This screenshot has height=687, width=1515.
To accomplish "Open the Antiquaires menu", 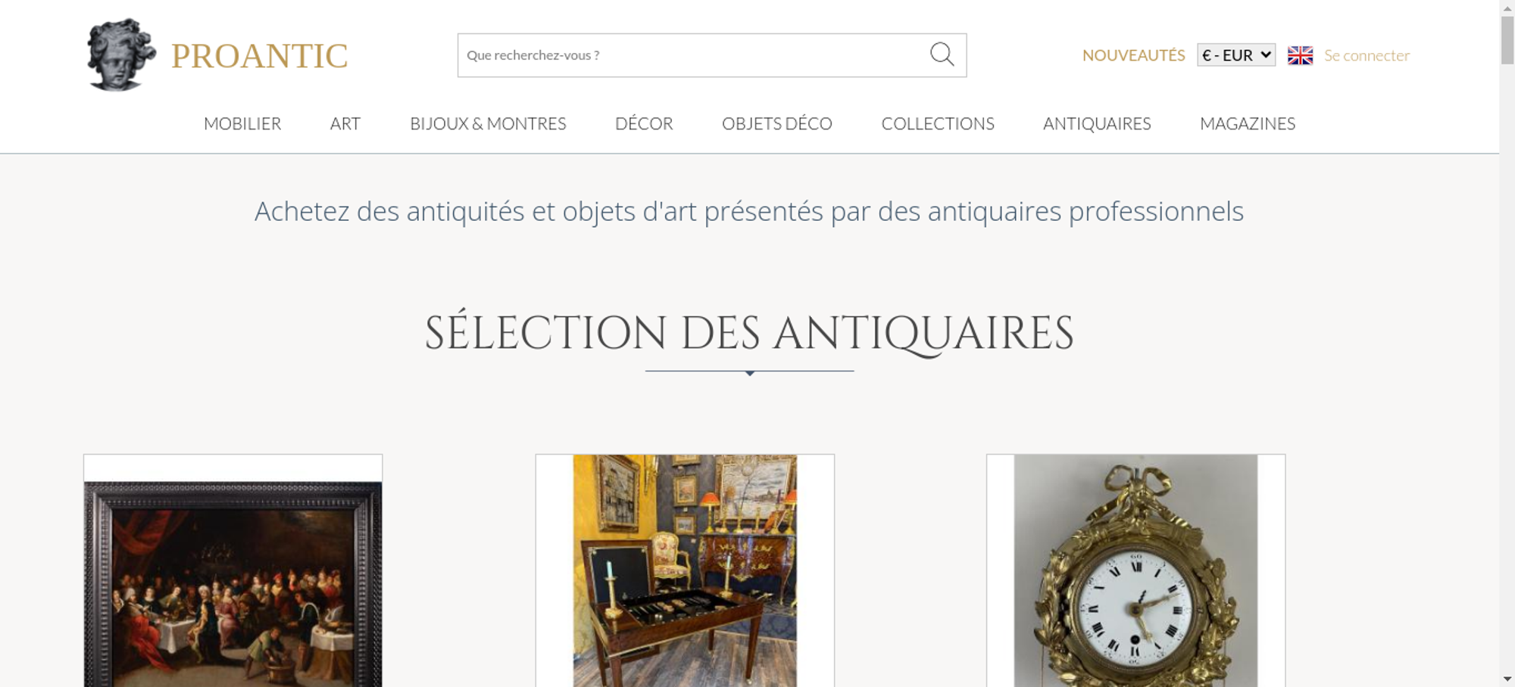I will 1097,123.
